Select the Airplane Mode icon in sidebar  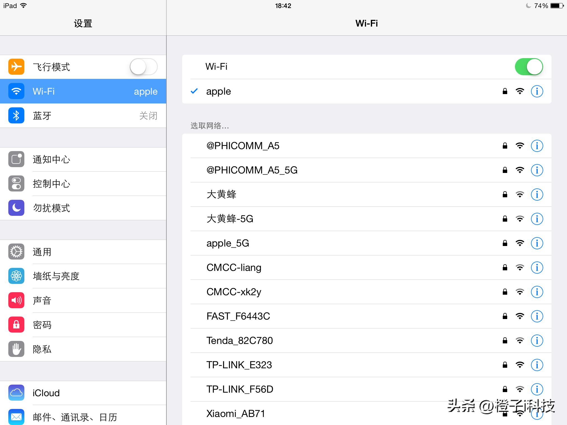tap(16, 67)
